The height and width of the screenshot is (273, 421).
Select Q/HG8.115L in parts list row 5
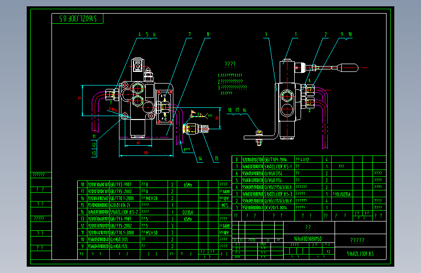(273, 180)
